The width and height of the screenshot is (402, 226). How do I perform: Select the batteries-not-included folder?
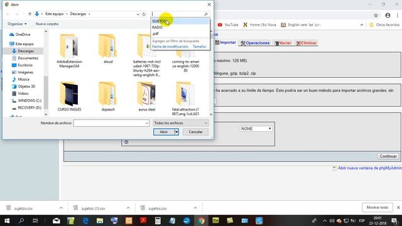(146, 55)
